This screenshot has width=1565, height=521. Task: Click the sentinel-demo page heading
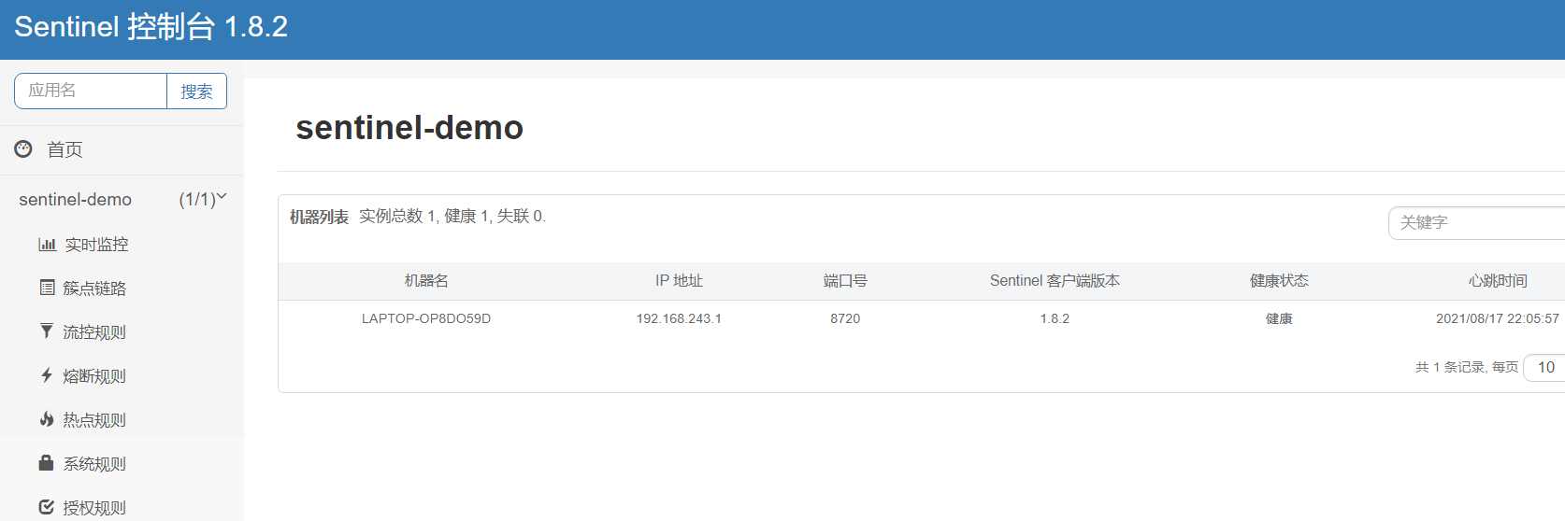click(409, 128)
